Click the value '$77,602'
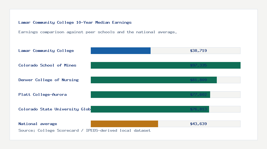The width and height of the screenshot is (267, 149). point(198,94)
